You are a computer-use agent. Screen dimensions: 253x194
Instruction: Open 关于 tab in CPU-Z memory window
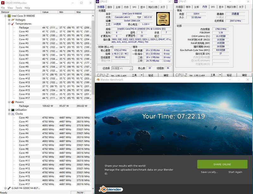tap(241, 7)
